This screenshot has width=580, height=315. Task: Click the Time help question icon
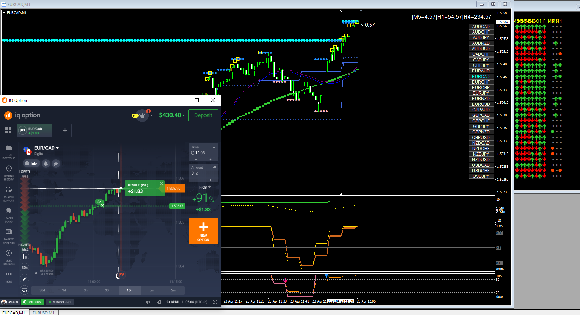pyautogui.click(x=214, y=147)
